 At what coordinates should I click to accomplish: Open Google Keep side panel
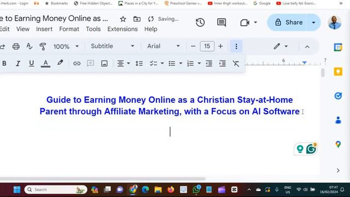[x=338, y=72]
